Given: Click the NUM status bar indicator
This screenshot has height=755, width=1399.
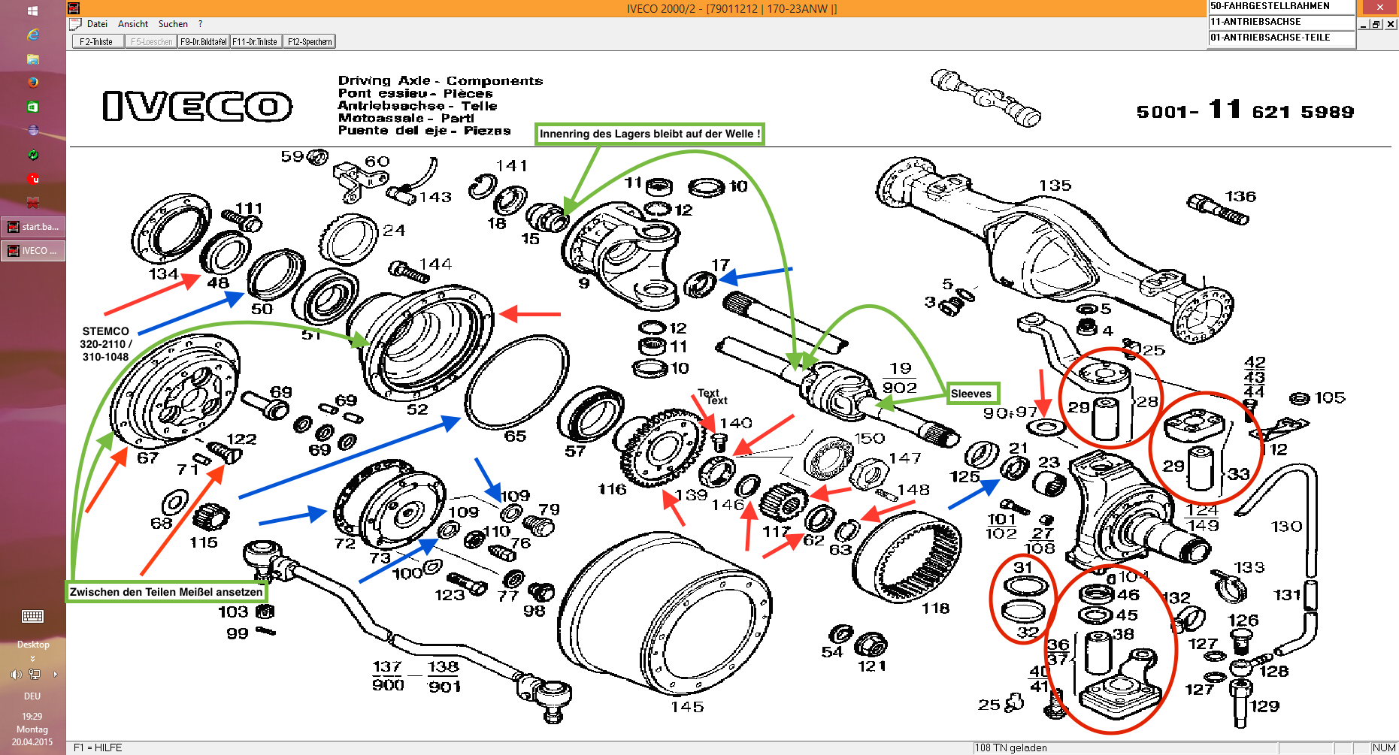Looking at the screenshot, I should 1384,747.
